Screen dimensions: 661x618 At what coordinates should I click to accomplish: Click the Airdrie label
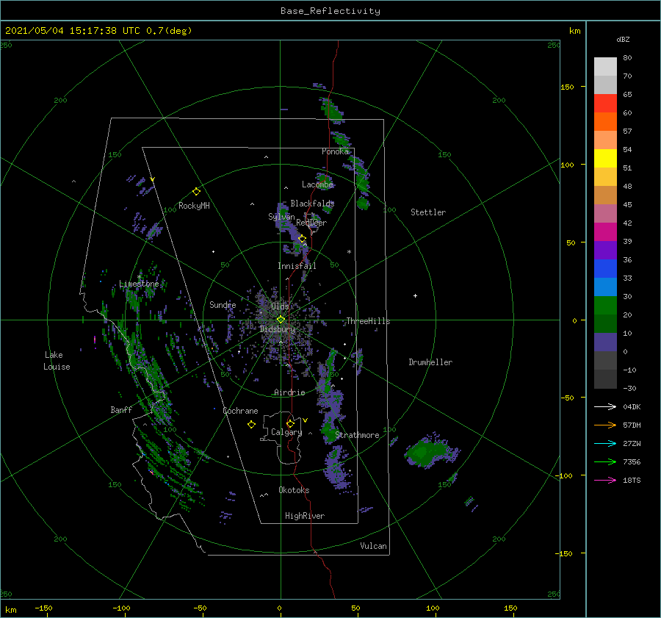coord(289,392)
